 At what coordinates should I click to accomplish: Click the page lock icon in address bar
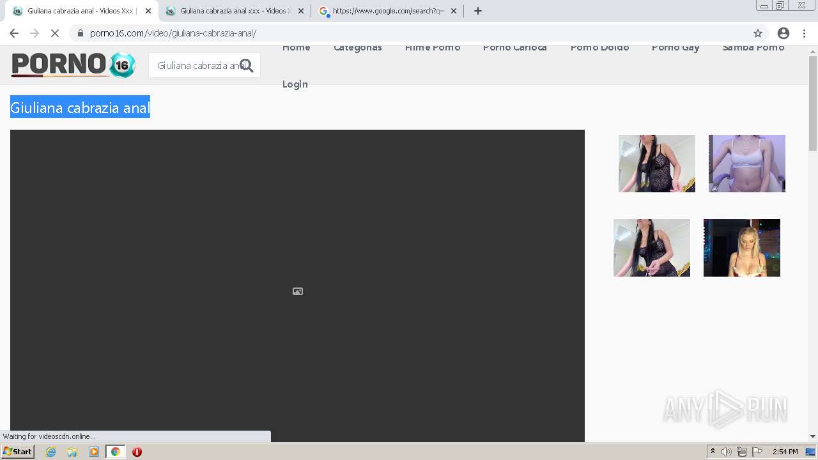click(80, 33)
